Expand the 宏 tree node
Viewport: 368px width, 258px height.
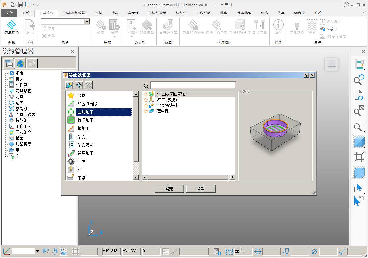click(5, 156)
